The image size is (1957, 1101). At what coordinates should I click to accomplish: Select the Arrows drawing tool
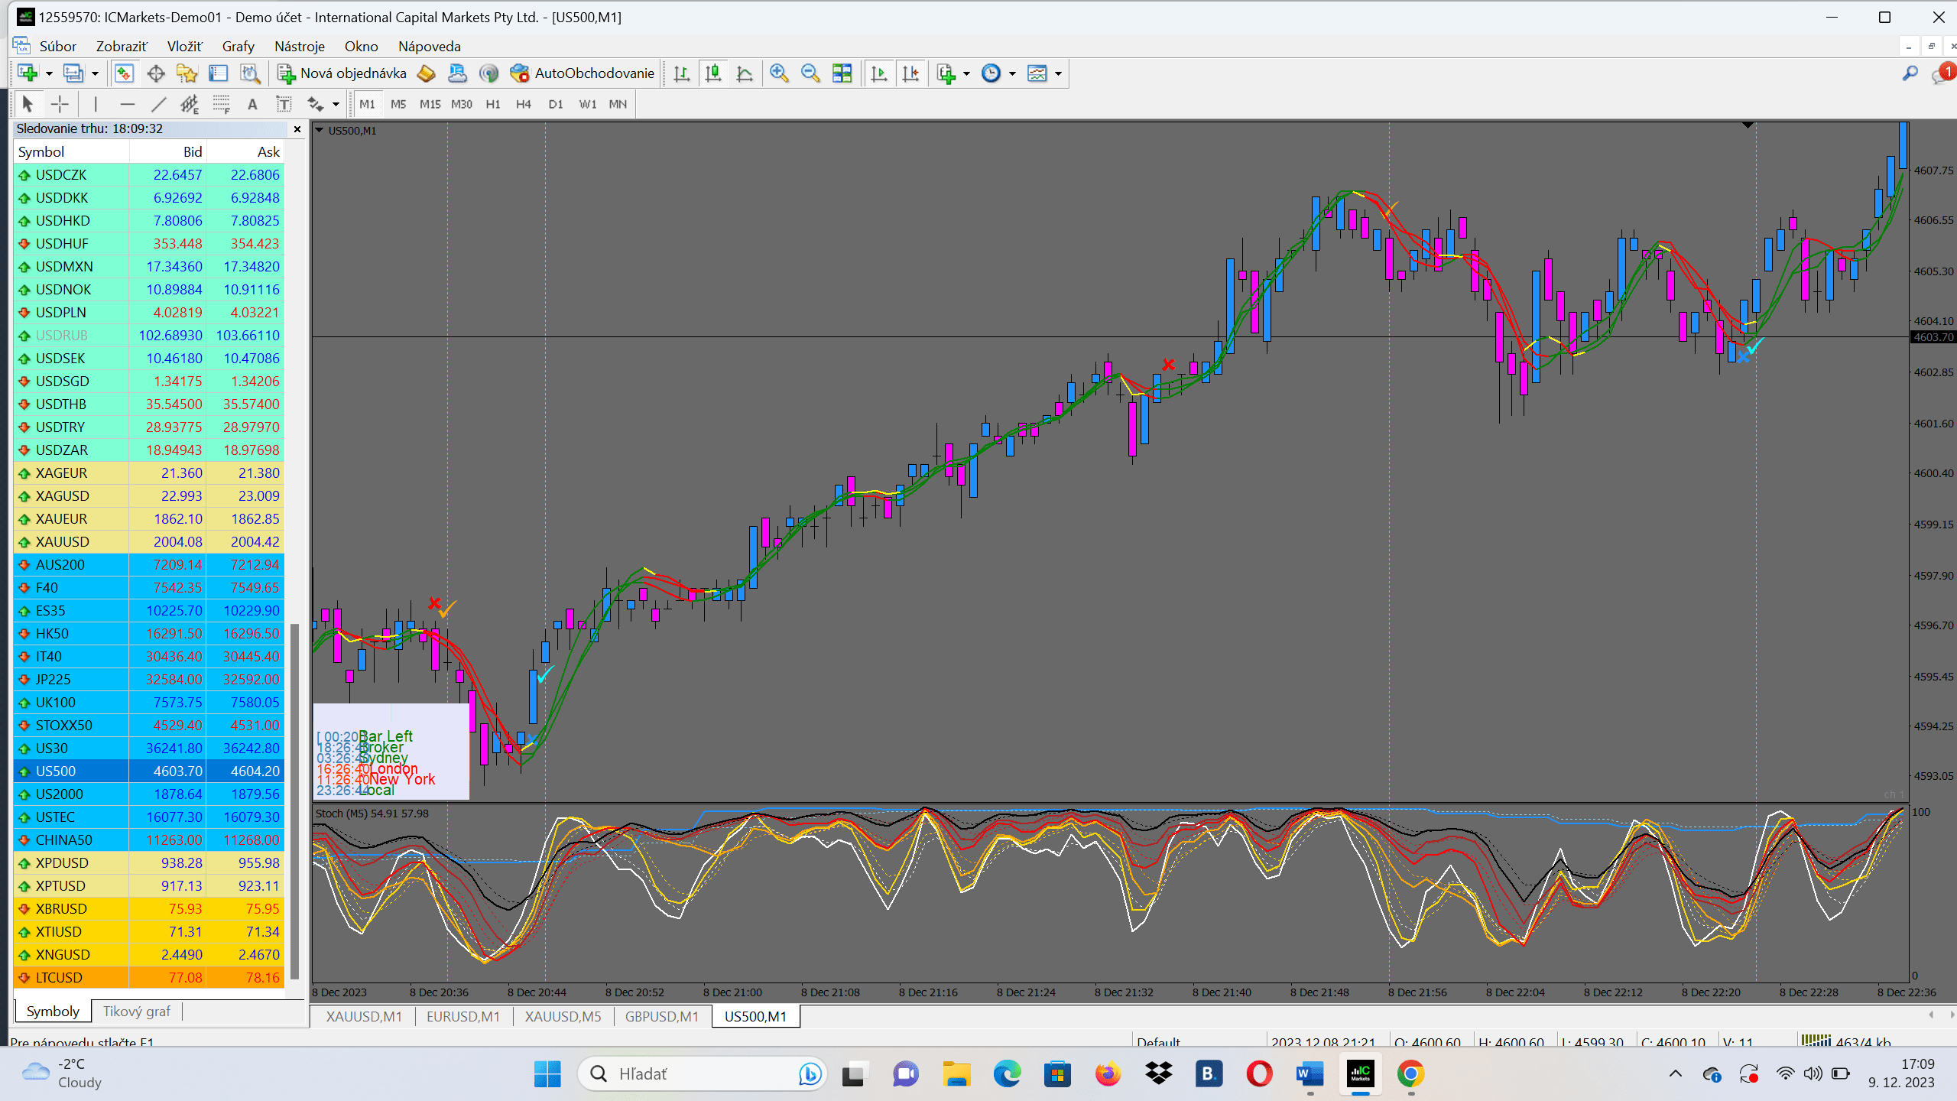tap(315, 104)
